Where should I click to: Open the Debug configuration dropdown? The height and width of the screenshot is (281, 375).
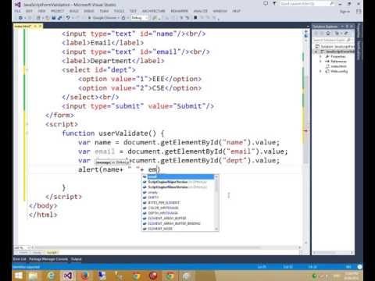coord(139,18)
